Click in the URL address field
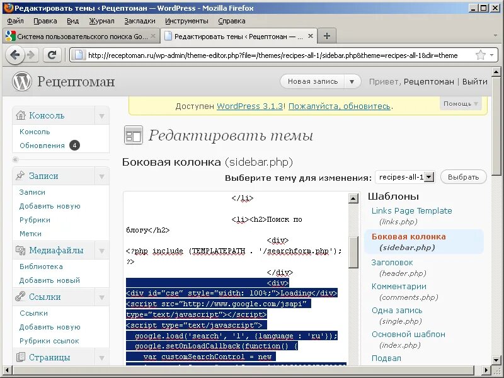The height and width of the screenshot is (378, 504). (273, 55)
